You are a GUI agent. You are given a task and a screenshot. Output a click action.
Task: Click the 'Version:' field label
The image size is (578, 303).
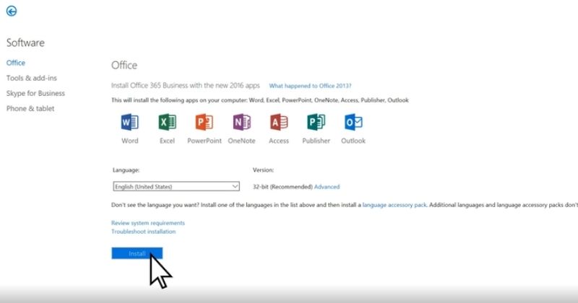(x=263, y=170)
